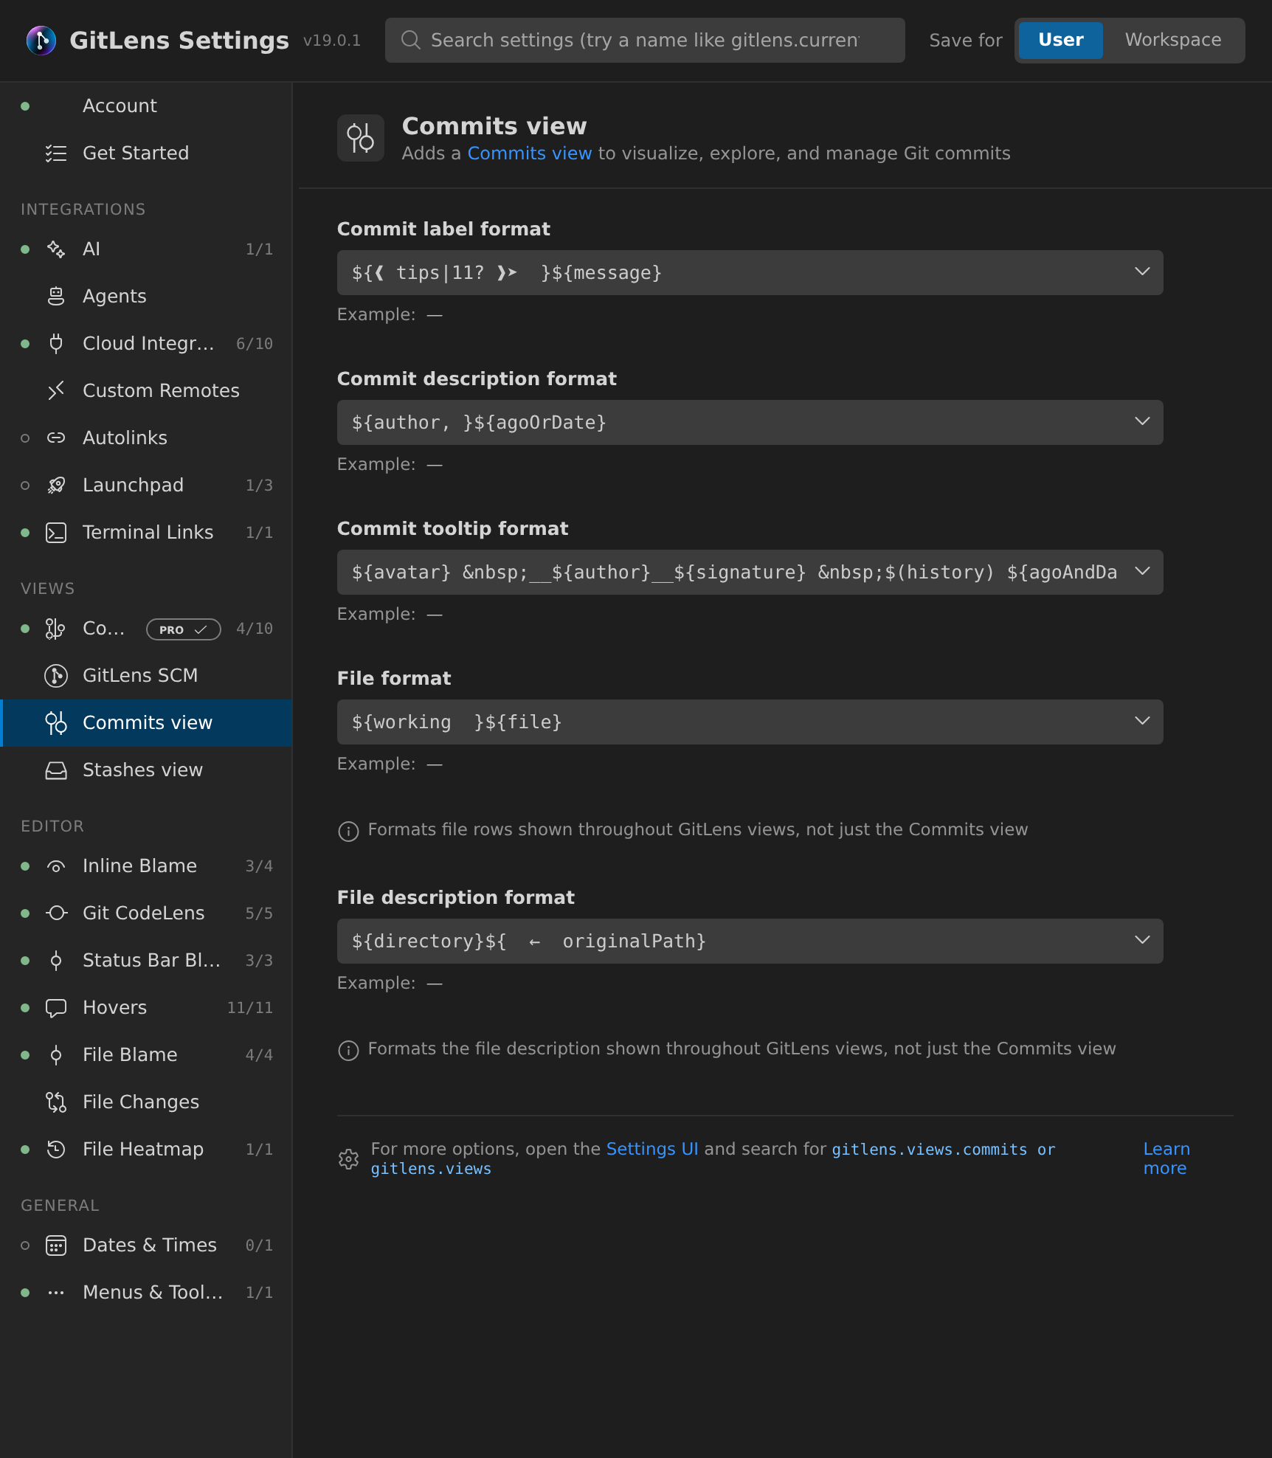
Task: Follow the Commits view link in description
Action: pyautogui.click(x=529, y=153)
